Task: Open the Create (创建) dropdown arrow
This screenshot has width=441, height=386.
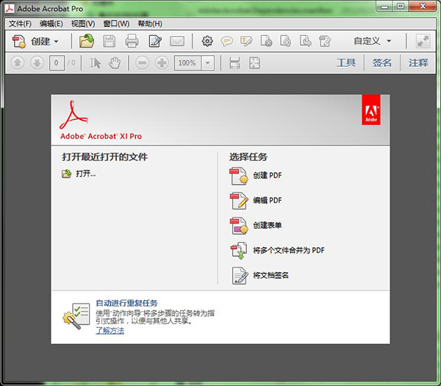Action: coord(57,42)
